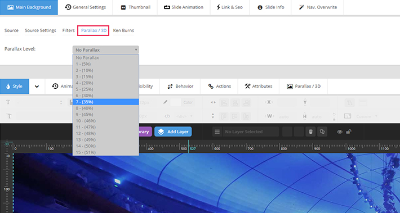Viewport: 400px width, 213px height.
Task: Click the outlined T icon in second row
Action: point(10,116)
